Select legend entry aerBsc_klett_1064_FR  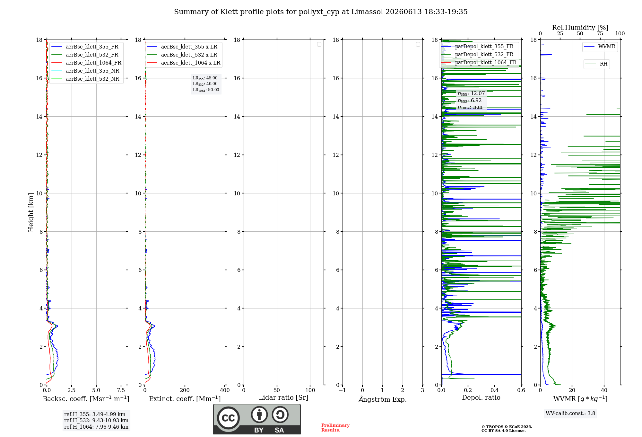point(86,63)
